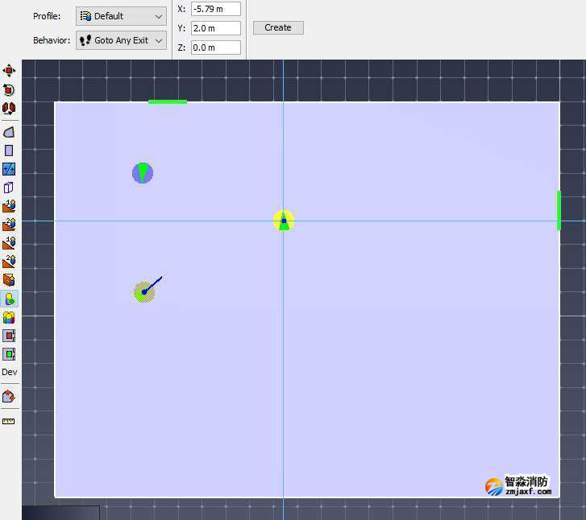
Task: Choose the Mirror objects tool
Action: coord(9,109)
